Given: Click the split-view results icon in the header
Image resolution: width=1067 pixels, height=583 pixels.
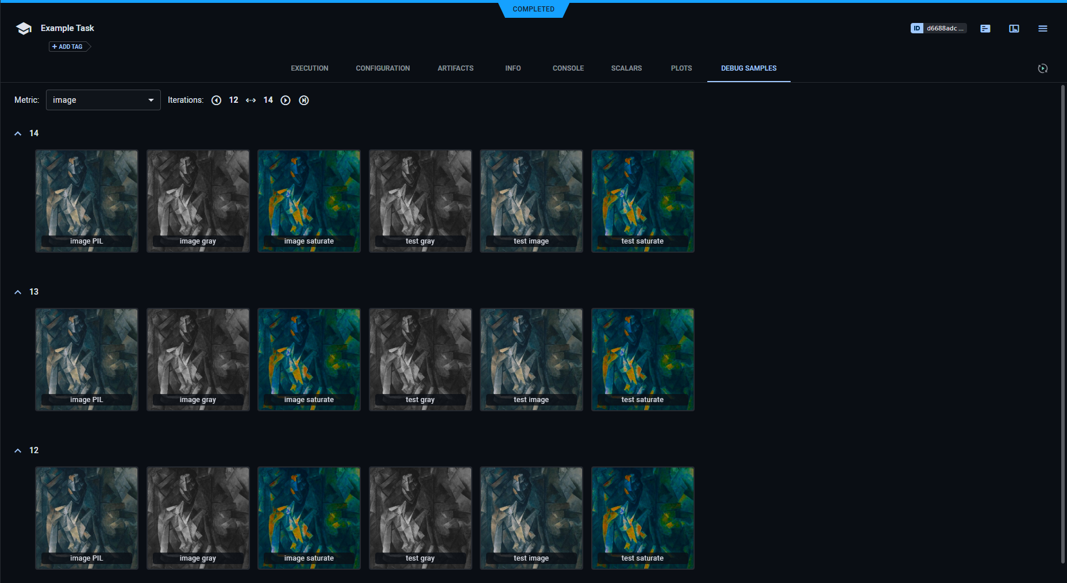Looking at the screenshot, I should (1014, 28).
